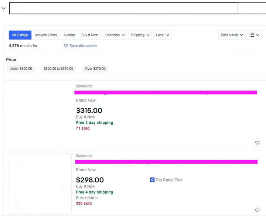266x216 pixels.
Task: Click into the search input field
Action: tap(123, 8)
